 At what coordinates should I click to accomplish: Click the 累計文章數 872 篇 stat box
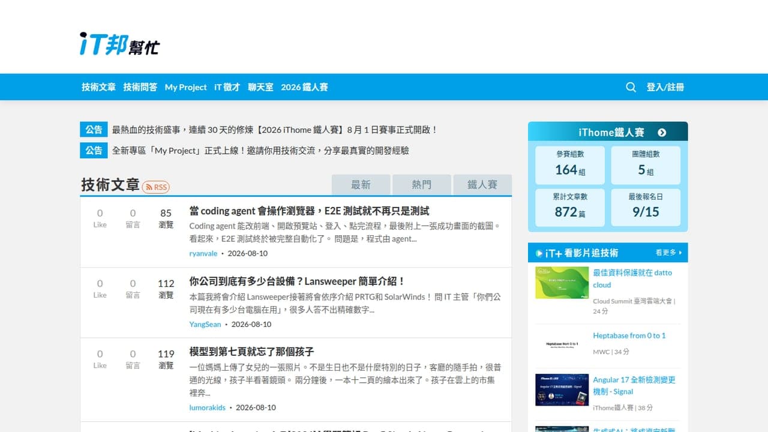[x=571, y=208]
